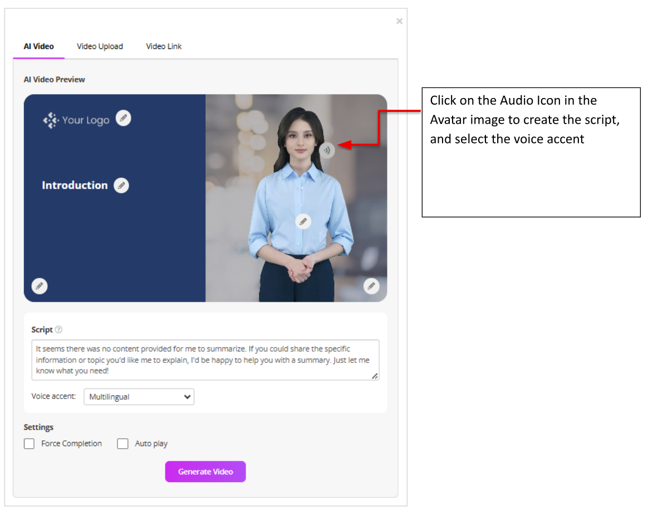Click the AI Video Preview heading
Screen dimensions: 648x515
(x=54, y=80)
